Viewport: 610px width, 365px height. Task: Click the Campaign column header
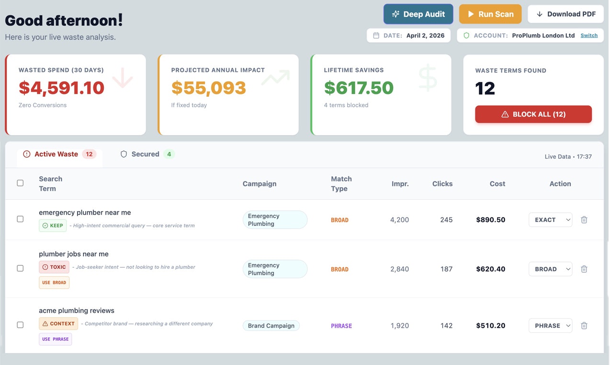coord(260,183)
